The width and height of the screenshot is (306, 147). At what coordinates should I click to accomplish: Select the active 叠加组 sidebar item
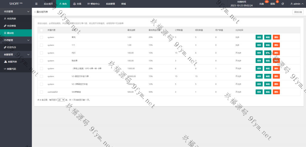pos(16,33)
